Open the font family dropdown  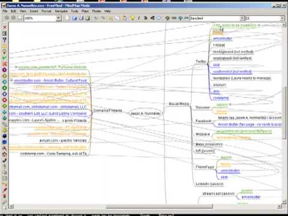pos(242,18)
